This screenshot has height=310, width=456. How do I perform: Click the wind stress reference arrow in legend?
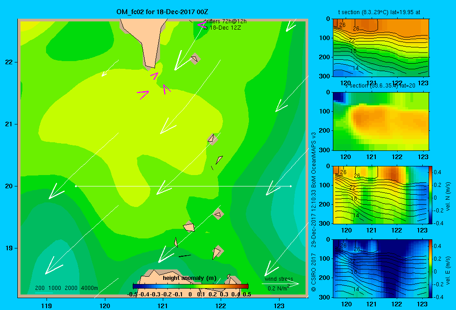(280, 284)
